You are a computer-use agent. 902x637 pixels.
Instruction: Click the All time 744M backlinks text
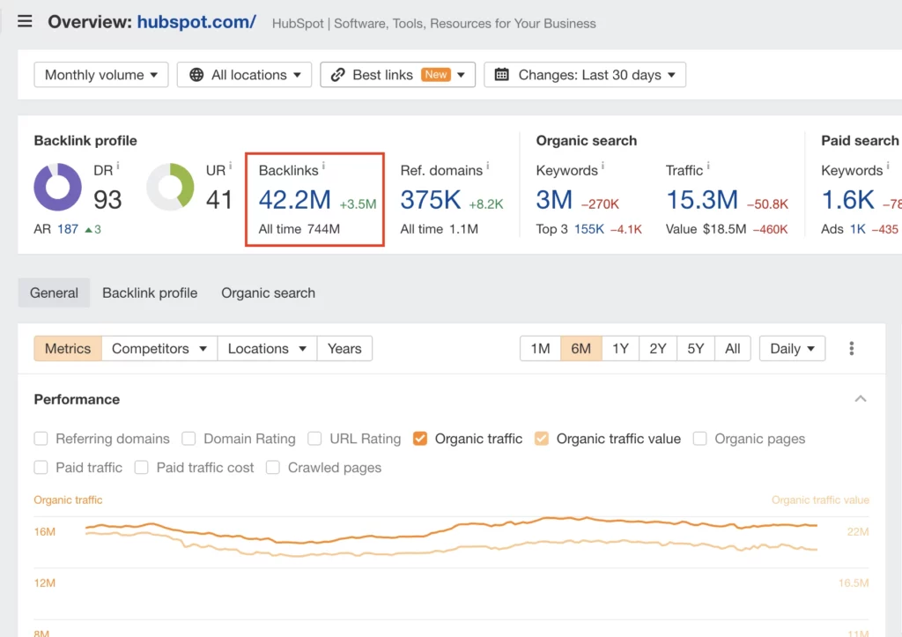pyautogui.click(x=299, y=229)
